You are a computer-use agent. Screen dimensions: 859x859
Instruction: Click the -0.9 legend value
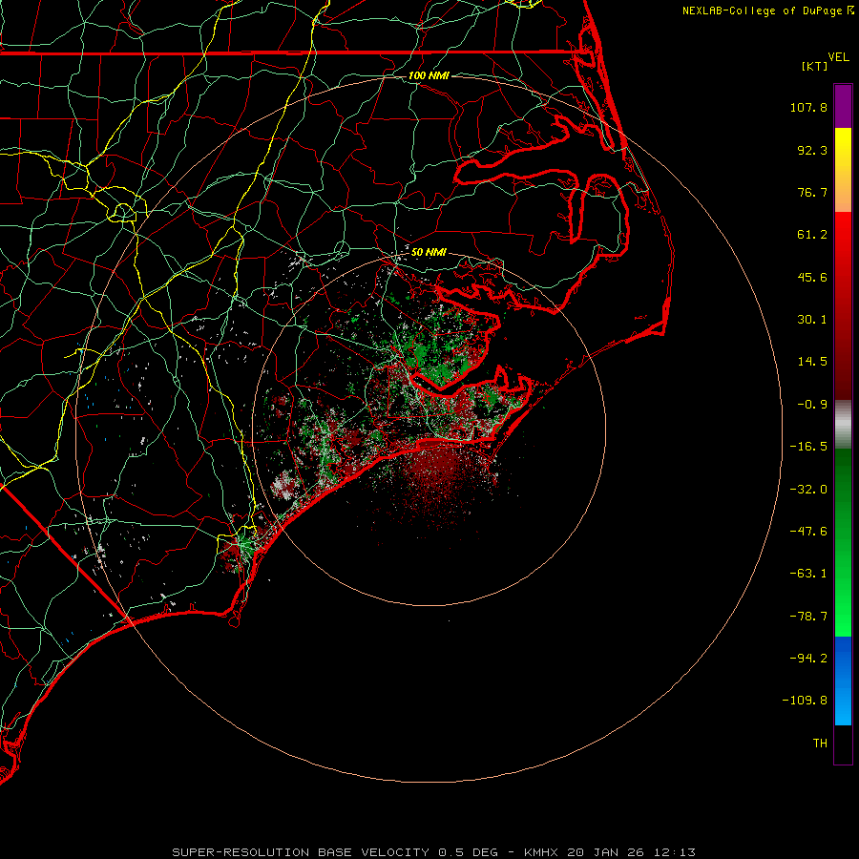pos(812,405)
